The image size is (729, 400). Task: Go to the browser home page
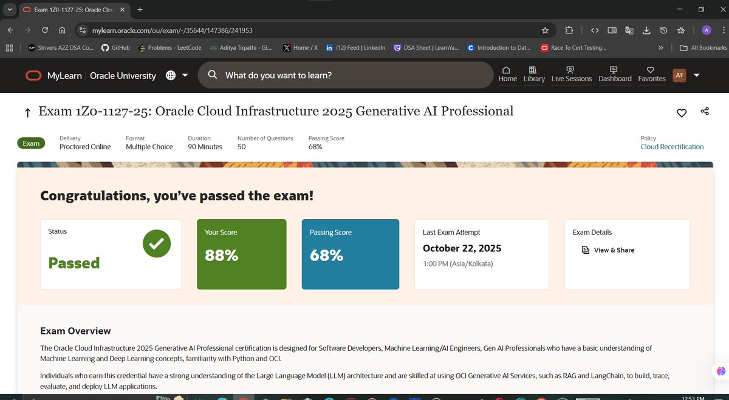point(62,30)
